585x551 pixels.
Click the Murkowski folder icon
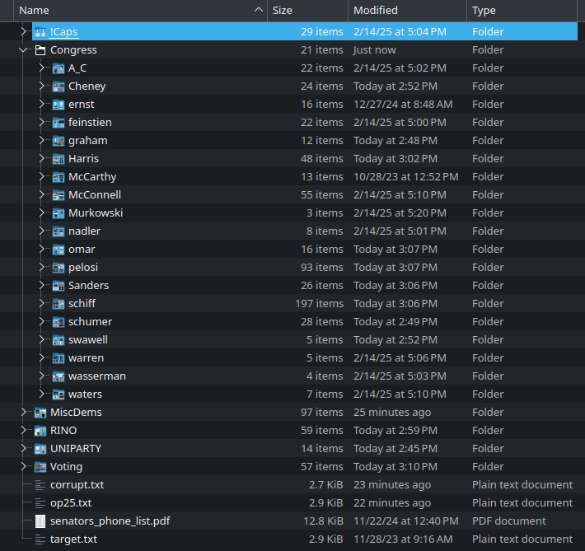click(58, 213)
